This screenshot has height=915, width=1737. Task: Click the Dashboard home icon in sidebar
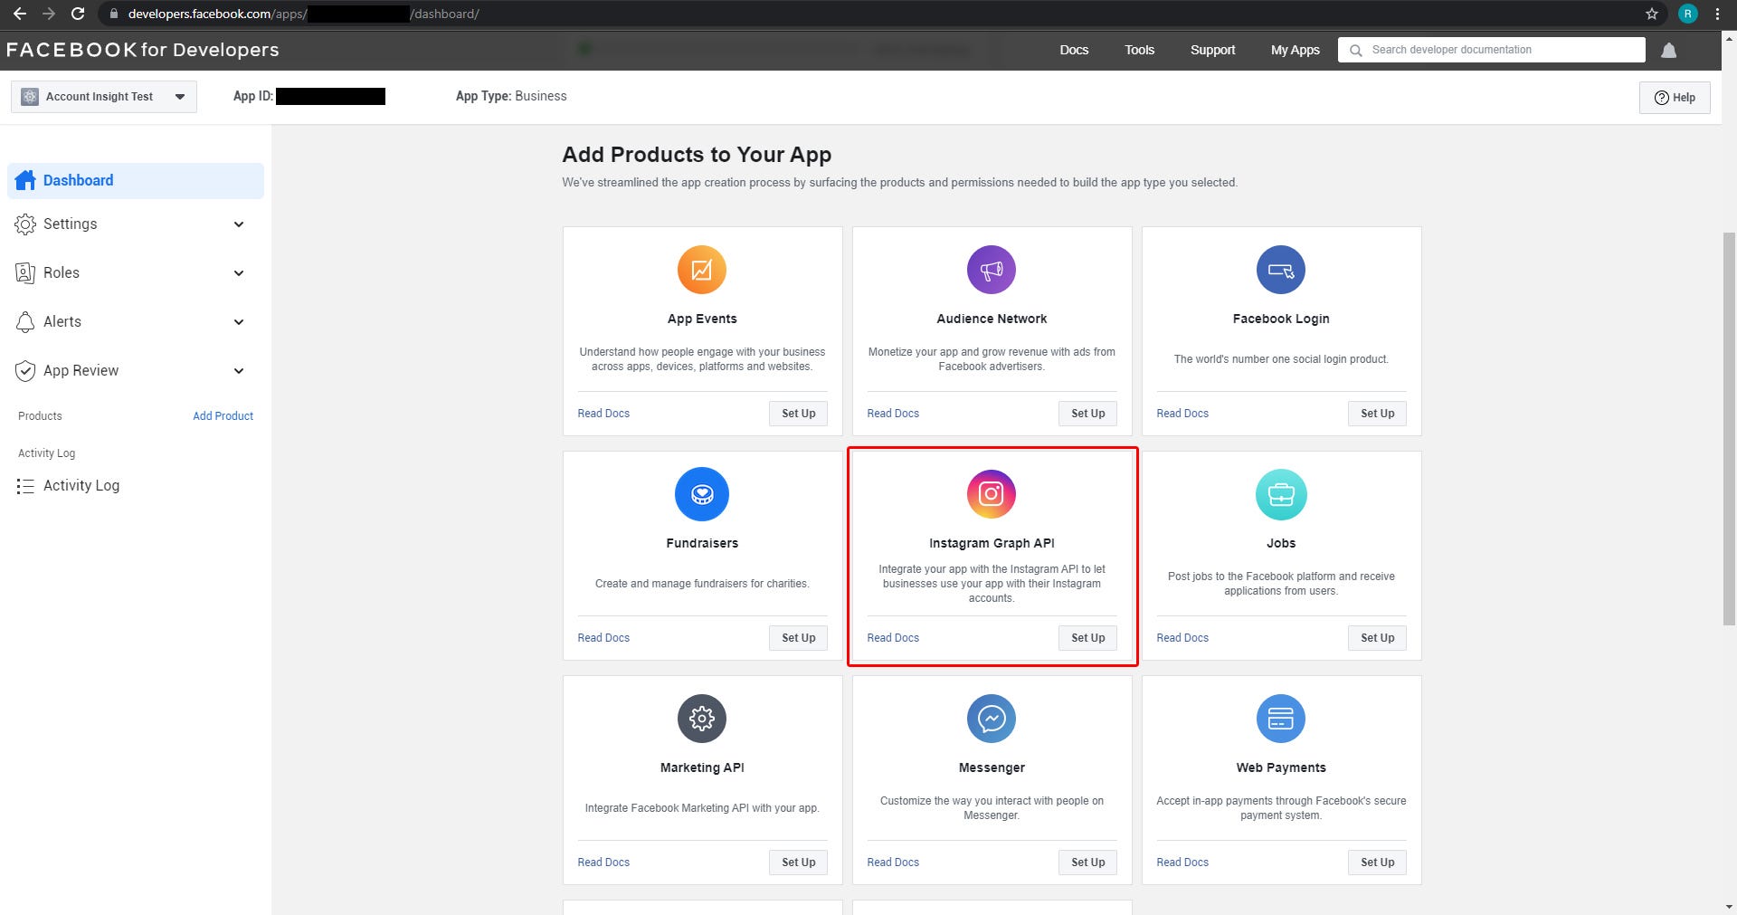coord(25,180)
